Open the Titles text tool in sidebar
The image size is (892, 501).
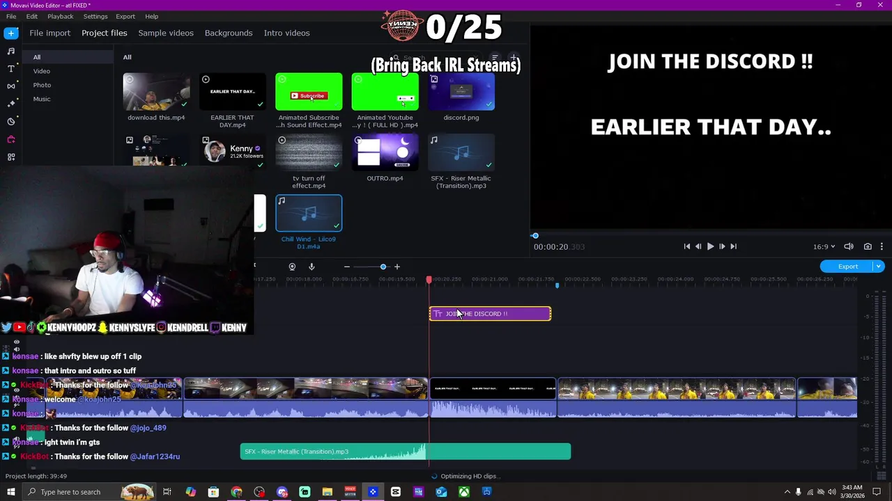point(11,69)
